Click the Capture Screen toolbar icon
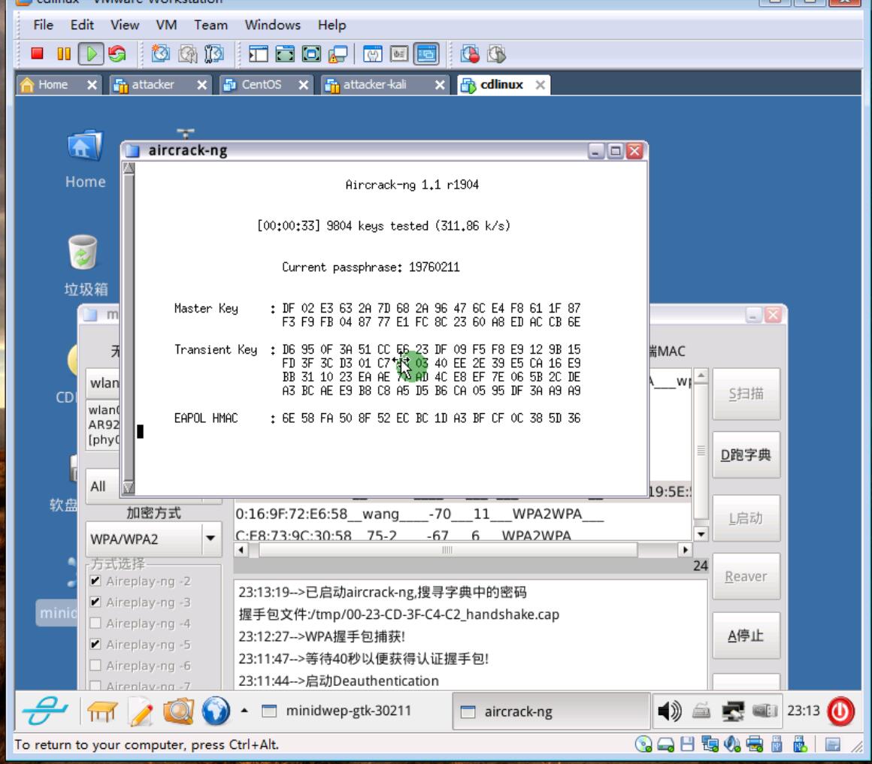This screenshot has width=872, height=764. tap(470, 54)
